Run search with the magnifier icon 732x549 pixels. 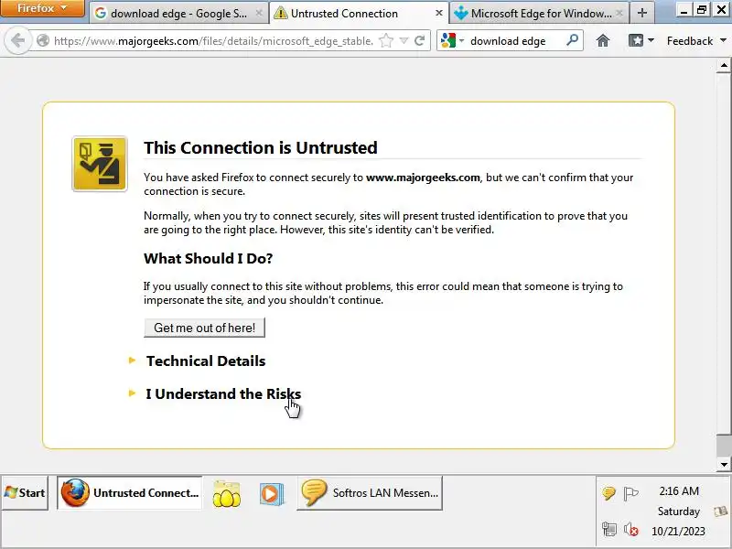572,40
